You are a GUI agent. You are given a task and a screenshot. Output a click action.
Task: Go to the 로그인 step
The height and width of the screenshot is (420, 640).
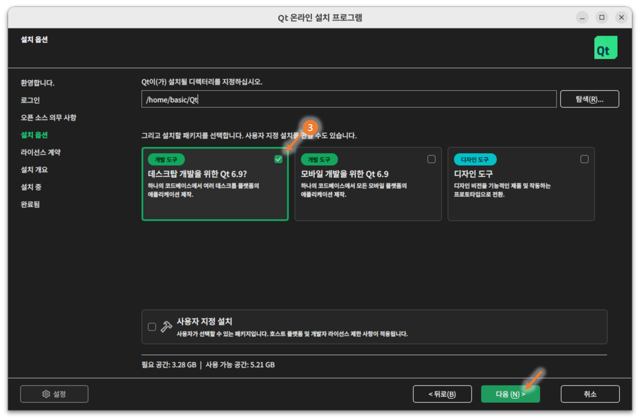coord(30,100)
